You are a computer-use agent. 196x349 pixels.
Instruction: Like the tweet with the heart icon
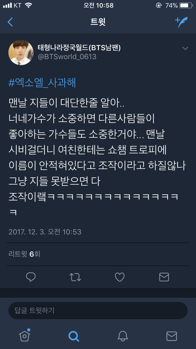pyautogui.click(x=120, y=277)
